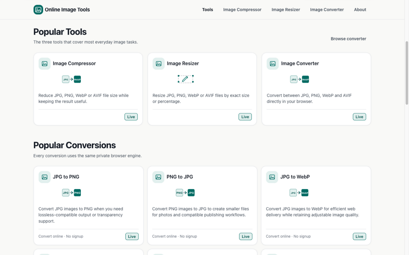
Task: Click the Online Image Tools logo icon
Action: [38, 10]
